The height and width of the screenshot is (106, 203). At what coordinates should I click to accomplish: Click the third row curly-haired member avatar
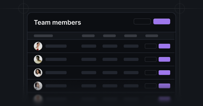(38, 73)
